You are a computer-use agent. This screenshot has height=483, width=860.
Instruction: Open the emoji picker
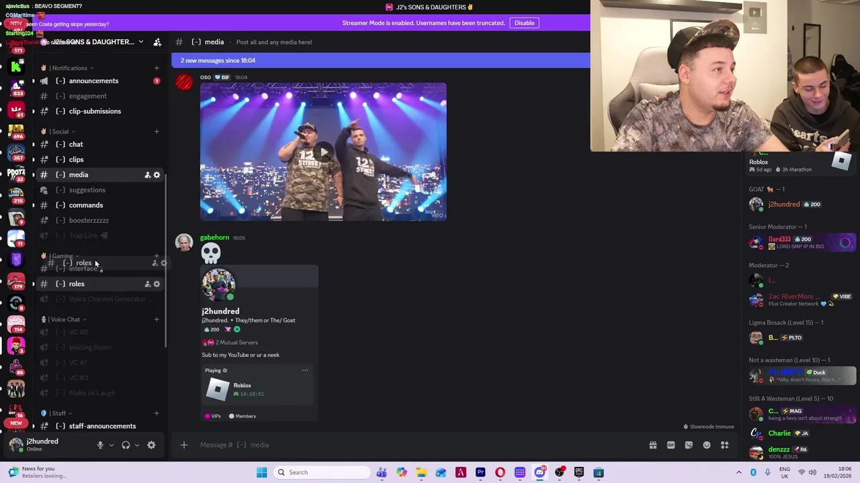click(707, 445)
